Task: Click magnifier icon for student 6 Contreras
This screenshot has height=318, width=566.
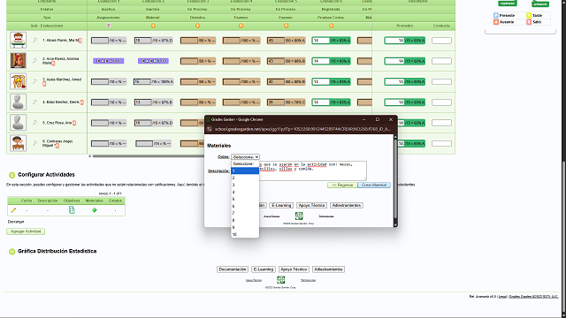Action: 35,143
